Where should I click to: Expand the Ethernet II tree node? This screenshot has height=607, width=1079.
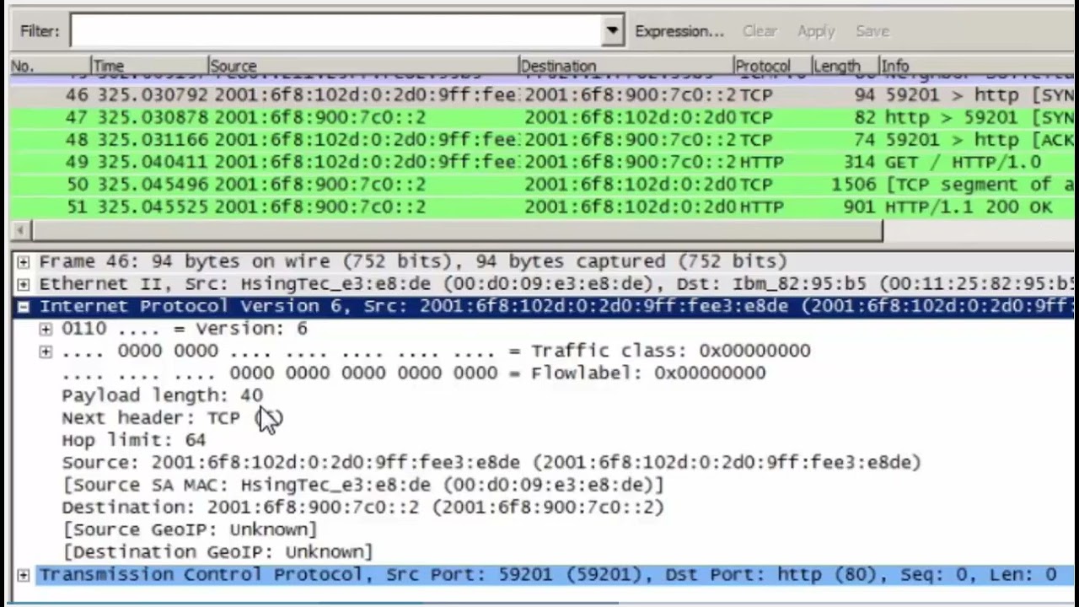[24, 284]
